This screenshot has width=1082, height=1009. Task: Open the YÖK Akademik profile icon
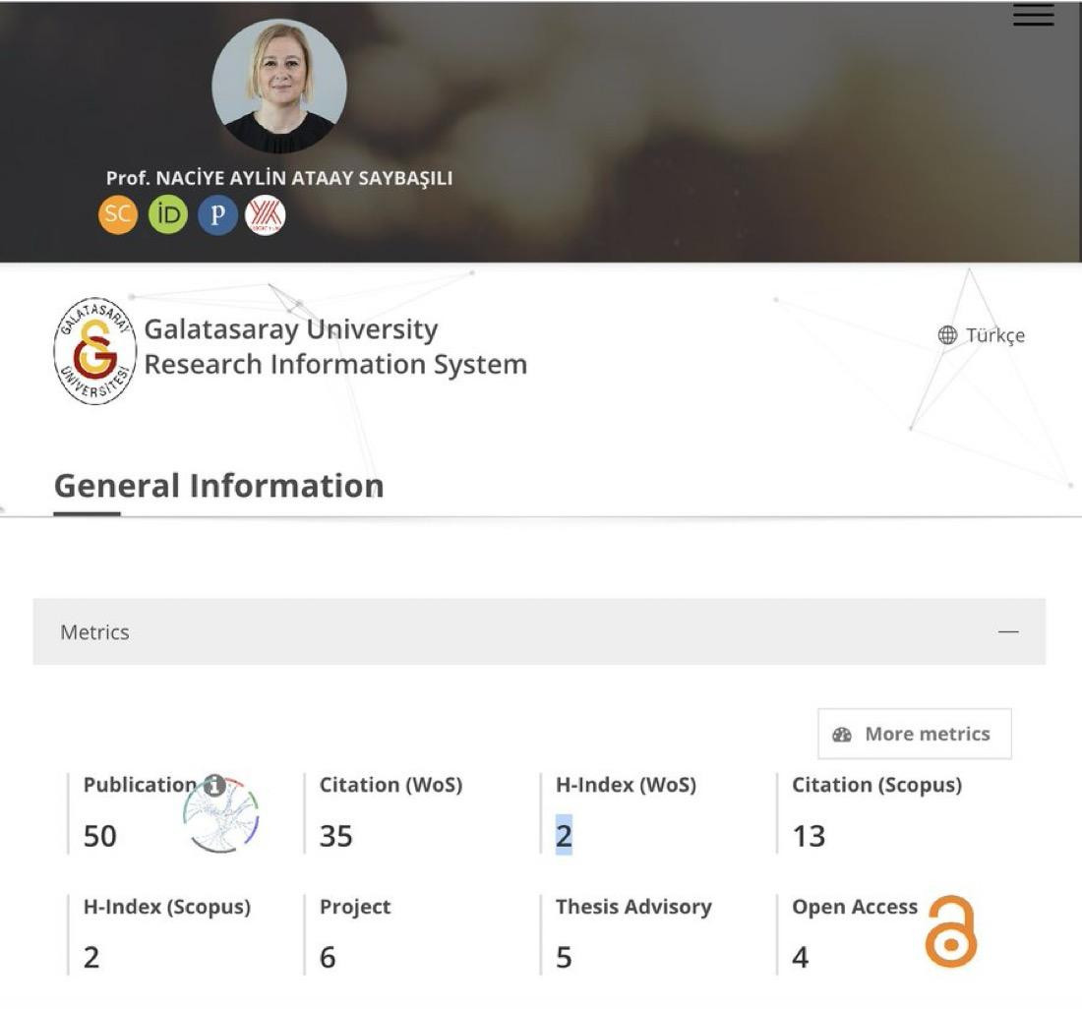tap(266, 214)
